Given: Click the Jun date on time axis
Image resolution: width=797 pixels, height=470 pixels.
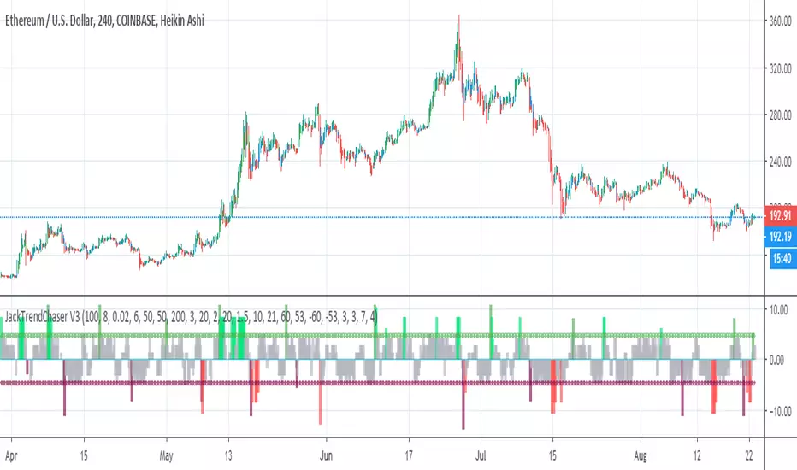Looking at the screenshot, I should [327, 455].
